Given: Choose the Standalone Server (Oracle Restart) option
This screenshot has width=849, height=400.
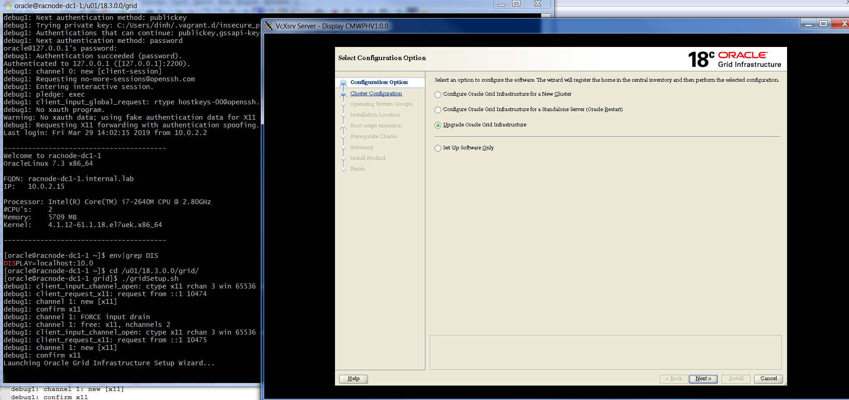Looking at the screenshot, I should tap(438, 110).
